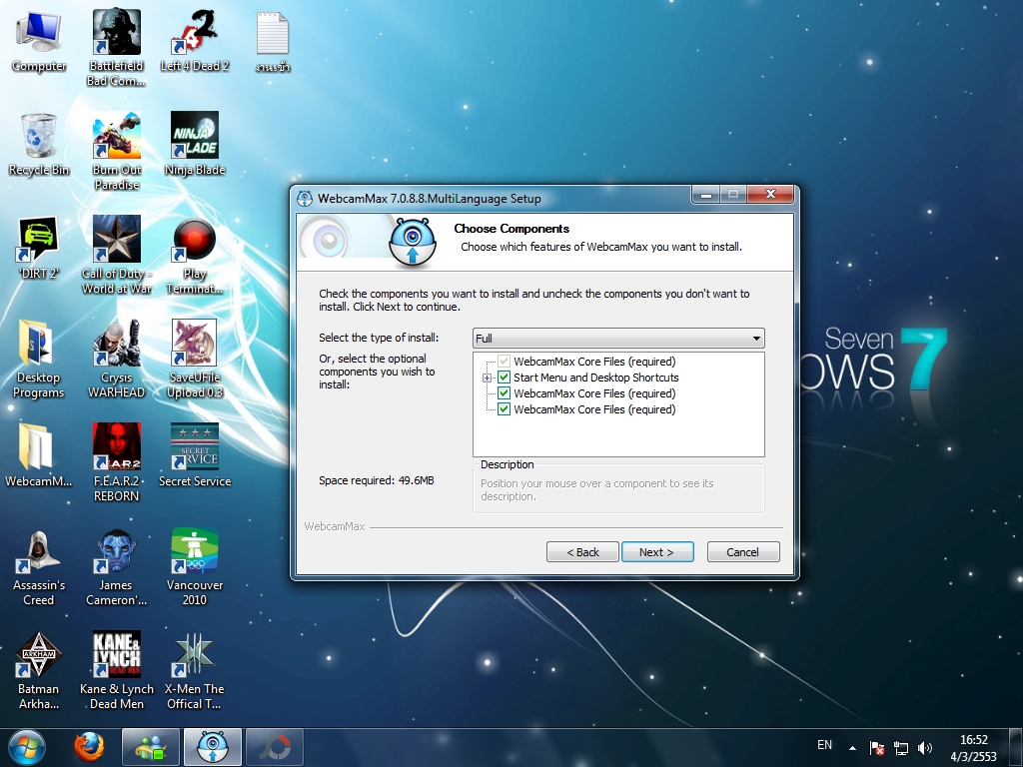Minimize the WebcamMax Setup window
Image resolution: width=1023 pixels, height=767 pixels.
click(706, 195)
